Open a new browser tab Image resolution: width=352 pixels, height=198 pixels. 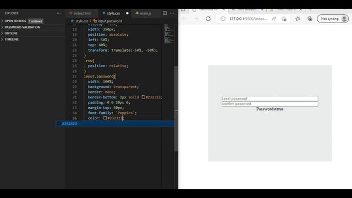(x=310, y=10)
